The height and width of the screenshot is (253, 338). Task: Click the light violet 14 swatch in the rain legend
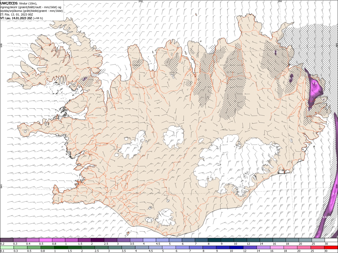coord(263,247)
